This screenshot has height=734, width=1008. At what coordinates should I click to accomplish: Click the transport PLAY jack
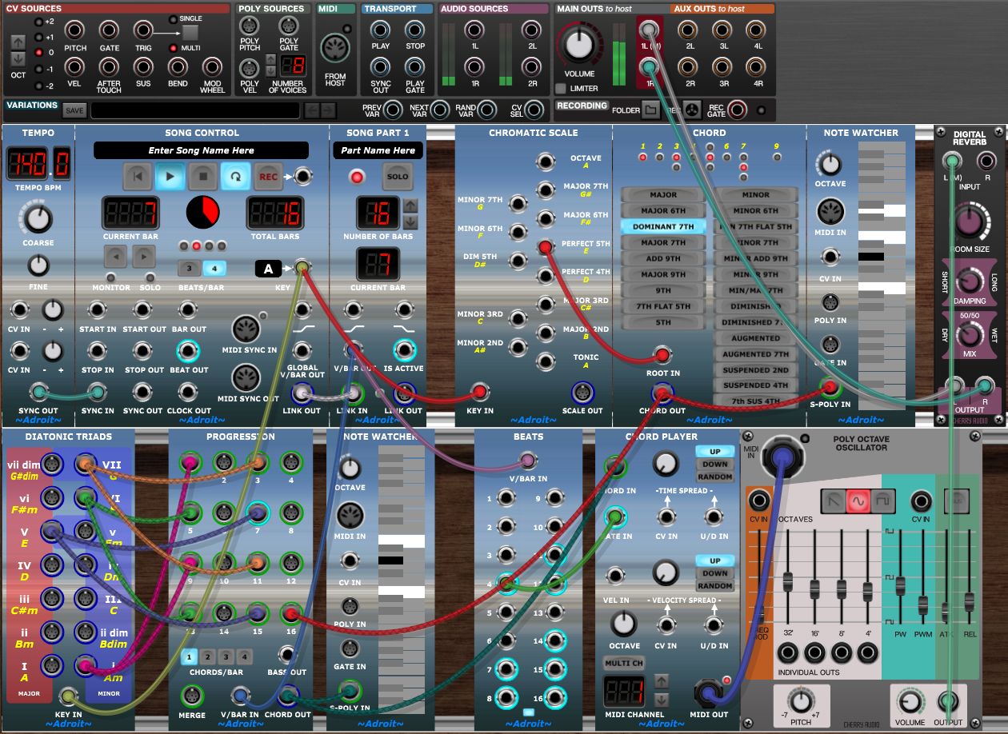(x=381, y=30)
